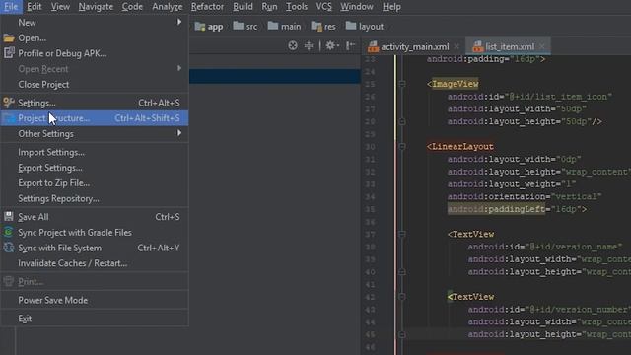
Task: Open the Window menu
Action: pyautogui.click(x=357, y=7)
